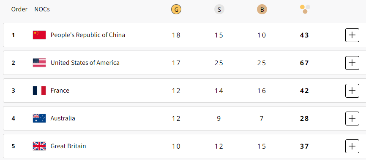Open the People's Republic of China link

tap(88, 35)
